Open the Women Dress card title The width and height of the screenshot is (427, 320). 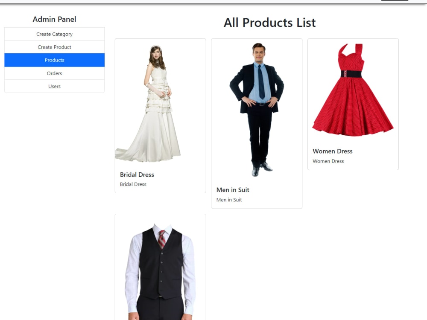click(333, 151)
